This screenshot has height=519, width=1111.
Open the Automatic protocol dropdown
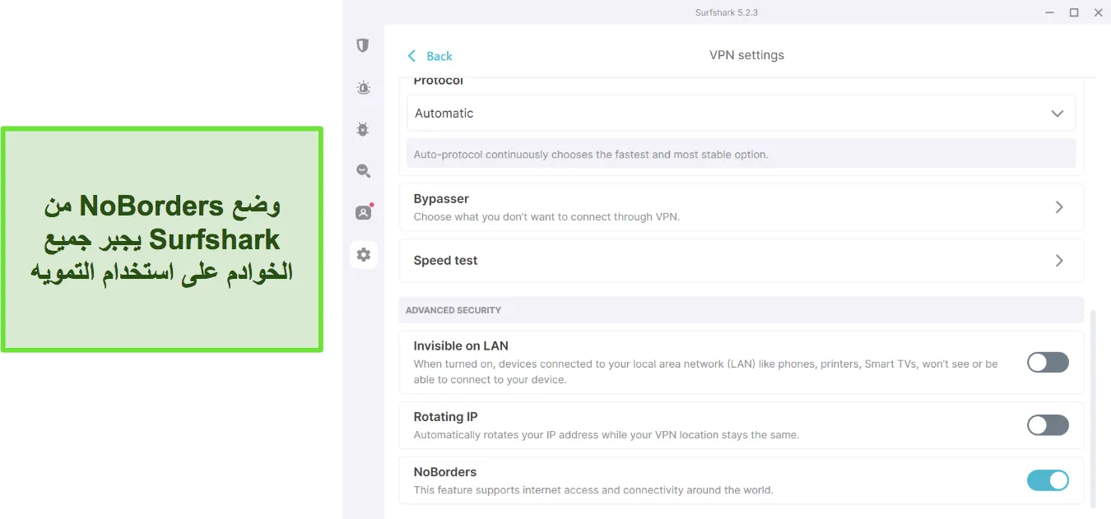pyautogui.click(x=741, y=114)
